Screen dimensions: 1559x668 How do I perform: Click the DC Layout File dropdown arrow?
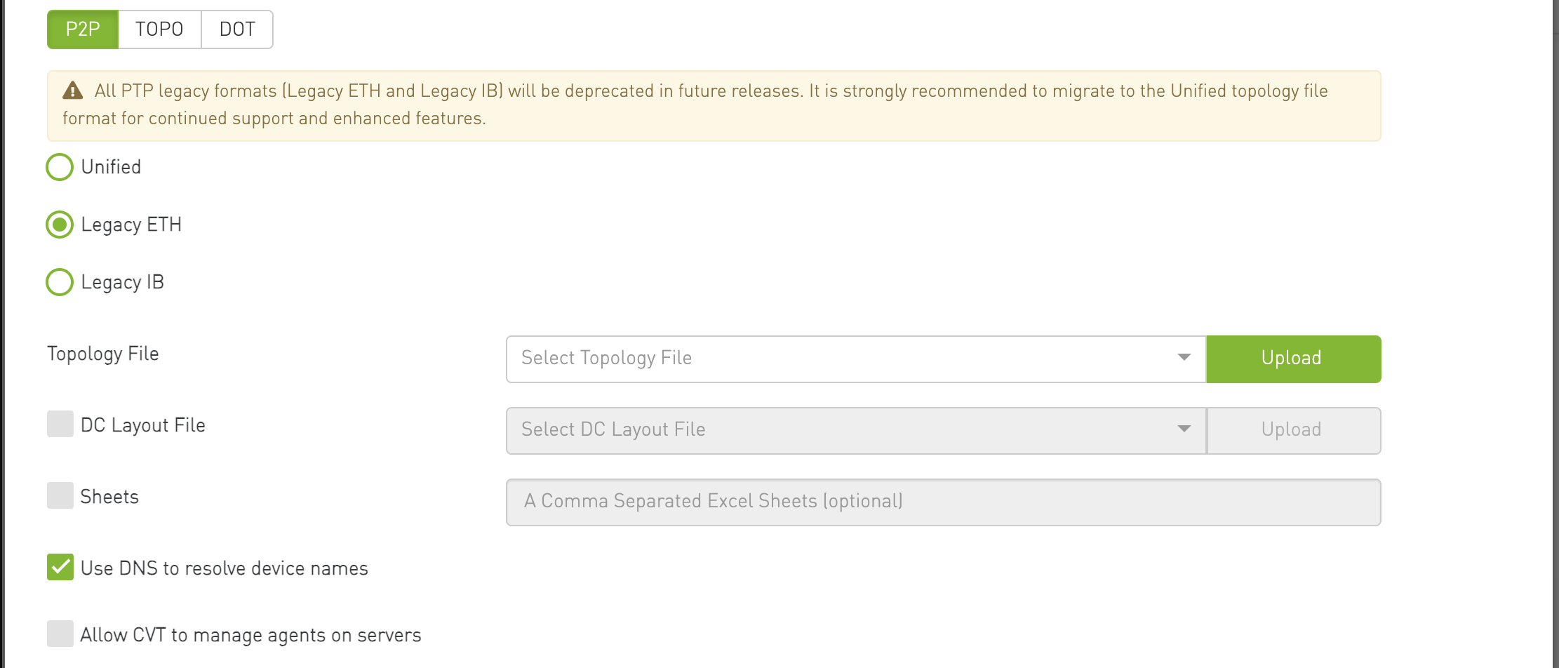coord(1184,429)
